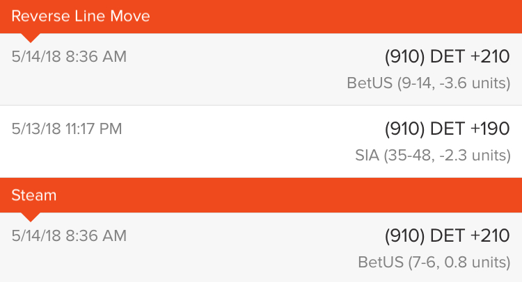Click the first 5/14/18 8:36 AM timestamp
The height and width of the screenshot is (282, 522).
pyautogui.click(x=69, y=56)
